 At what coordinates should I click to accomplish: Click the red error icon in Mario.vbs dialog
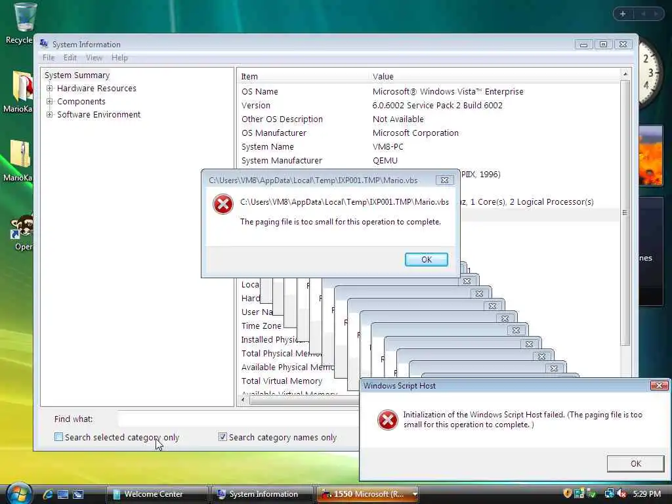[223, 204]
